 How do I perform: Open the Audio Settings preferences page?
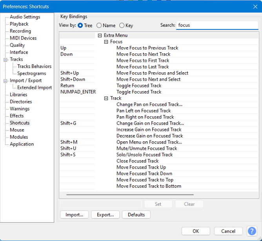[25, 17]
